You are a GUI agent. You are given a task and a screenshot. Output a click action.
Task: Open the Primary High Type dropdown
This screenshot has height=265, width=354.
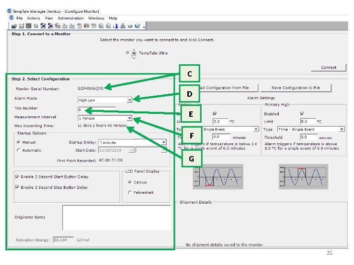click(342, 129)
